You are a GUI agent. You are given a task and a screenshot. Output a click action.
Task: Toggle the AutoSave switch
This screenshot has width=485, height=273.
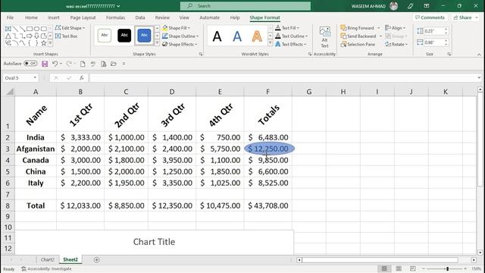pos(30,64)
